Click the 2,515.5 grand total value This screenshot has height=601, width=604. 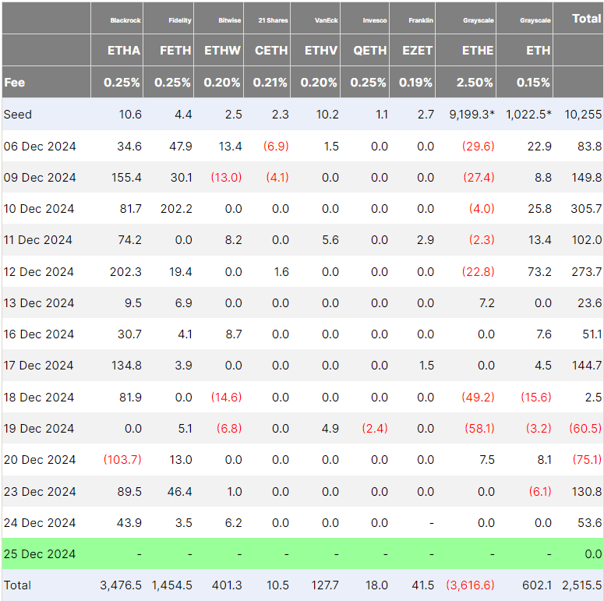[581, 585]
